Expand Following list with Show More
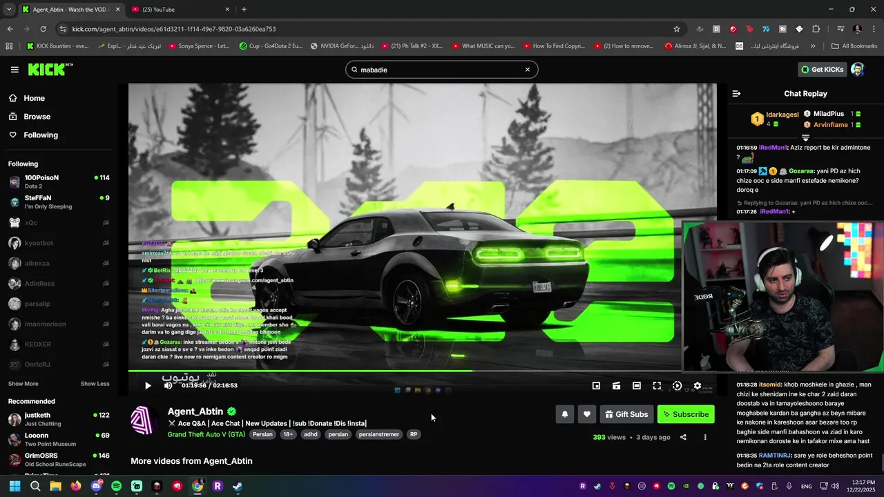This screenshot has height=497, width=884. (x=23, y=384)
